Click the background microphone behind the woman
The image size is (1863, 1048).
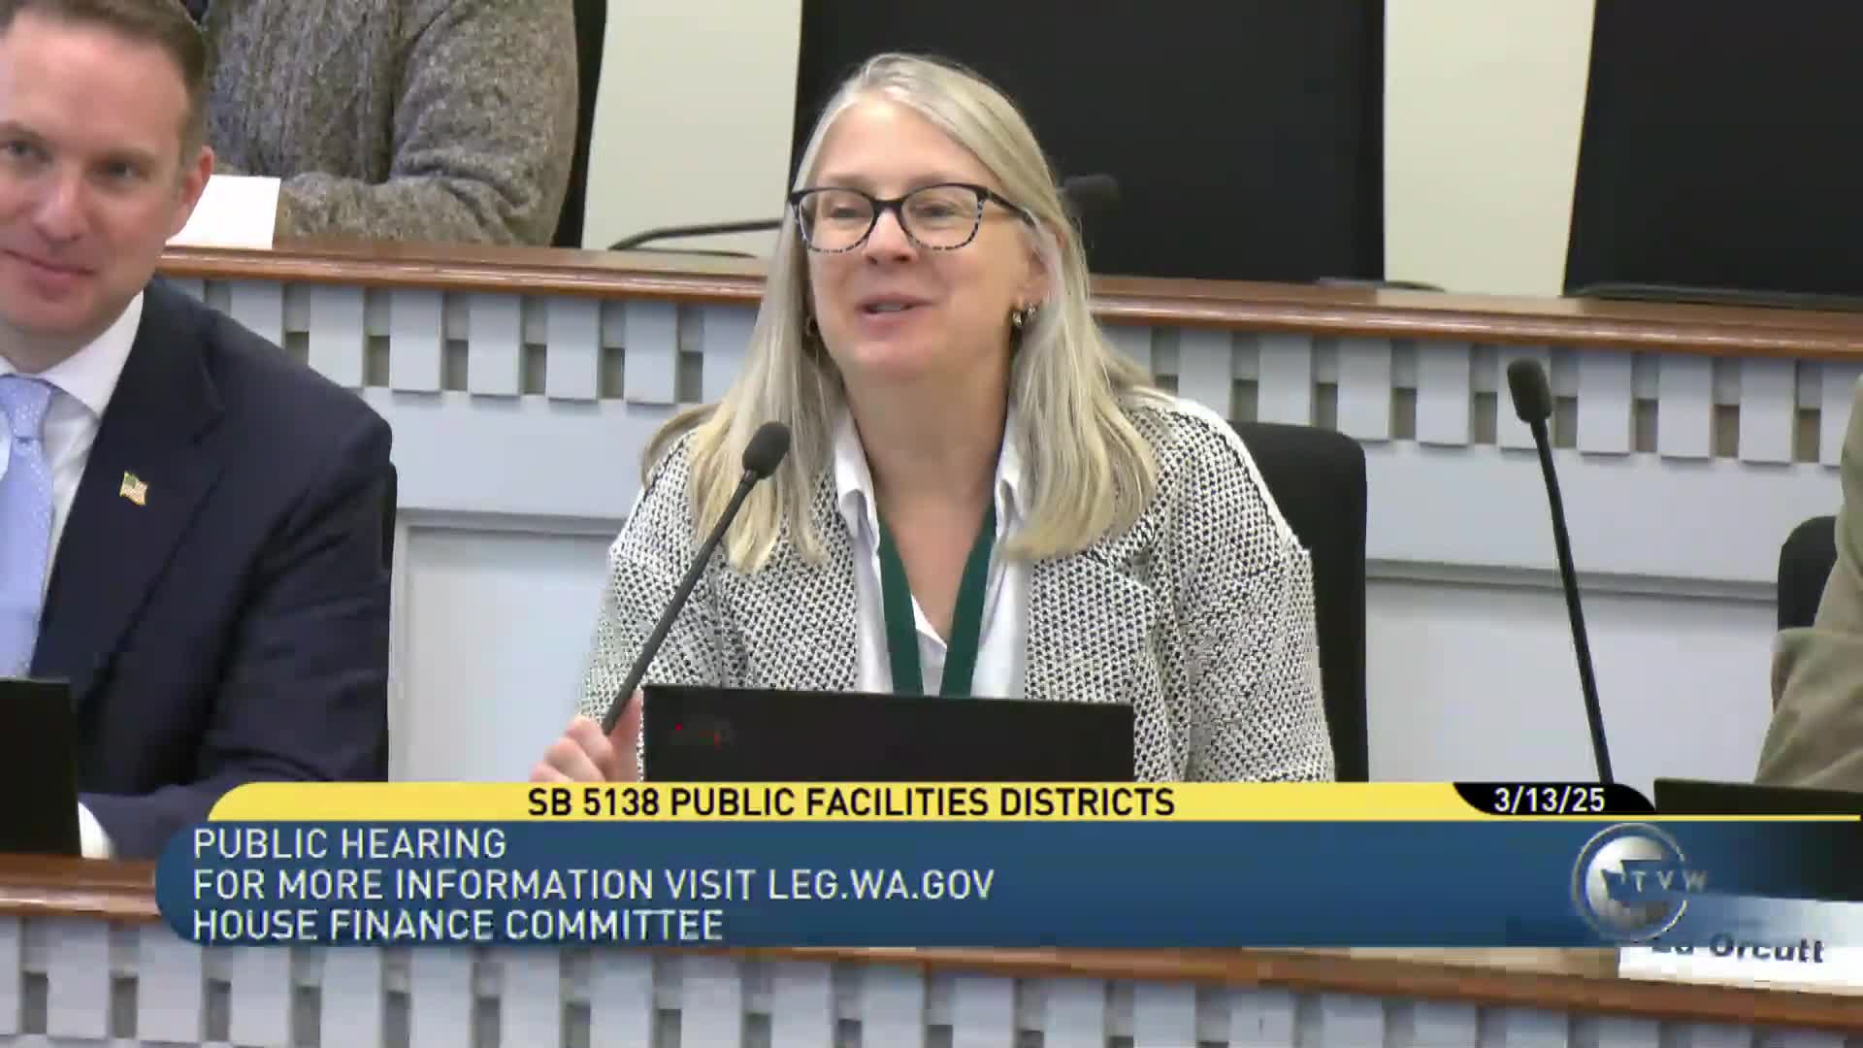coord(1092,186)
